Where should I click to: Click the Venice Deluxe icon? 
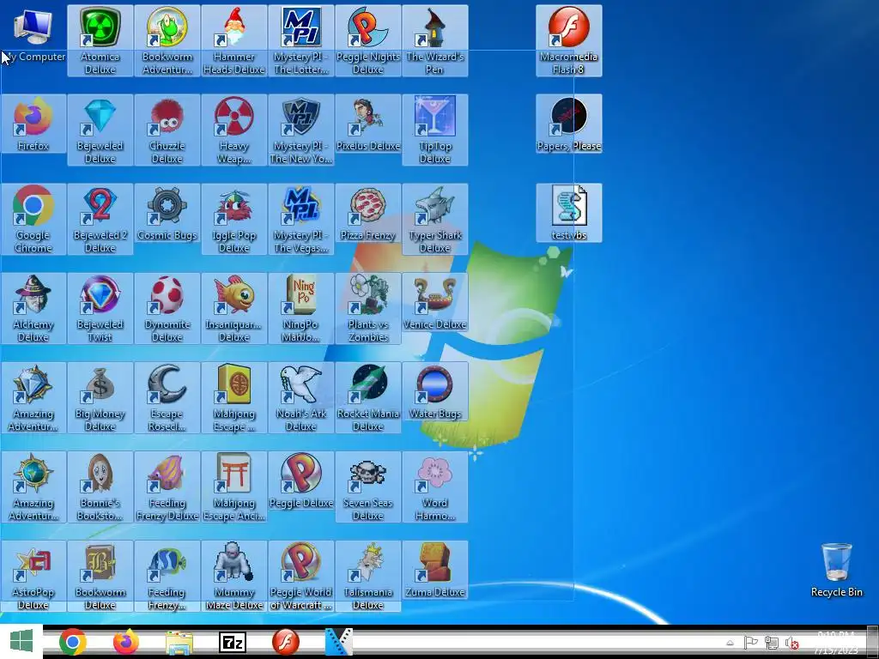pyautogui.click(x=435, y=301)
